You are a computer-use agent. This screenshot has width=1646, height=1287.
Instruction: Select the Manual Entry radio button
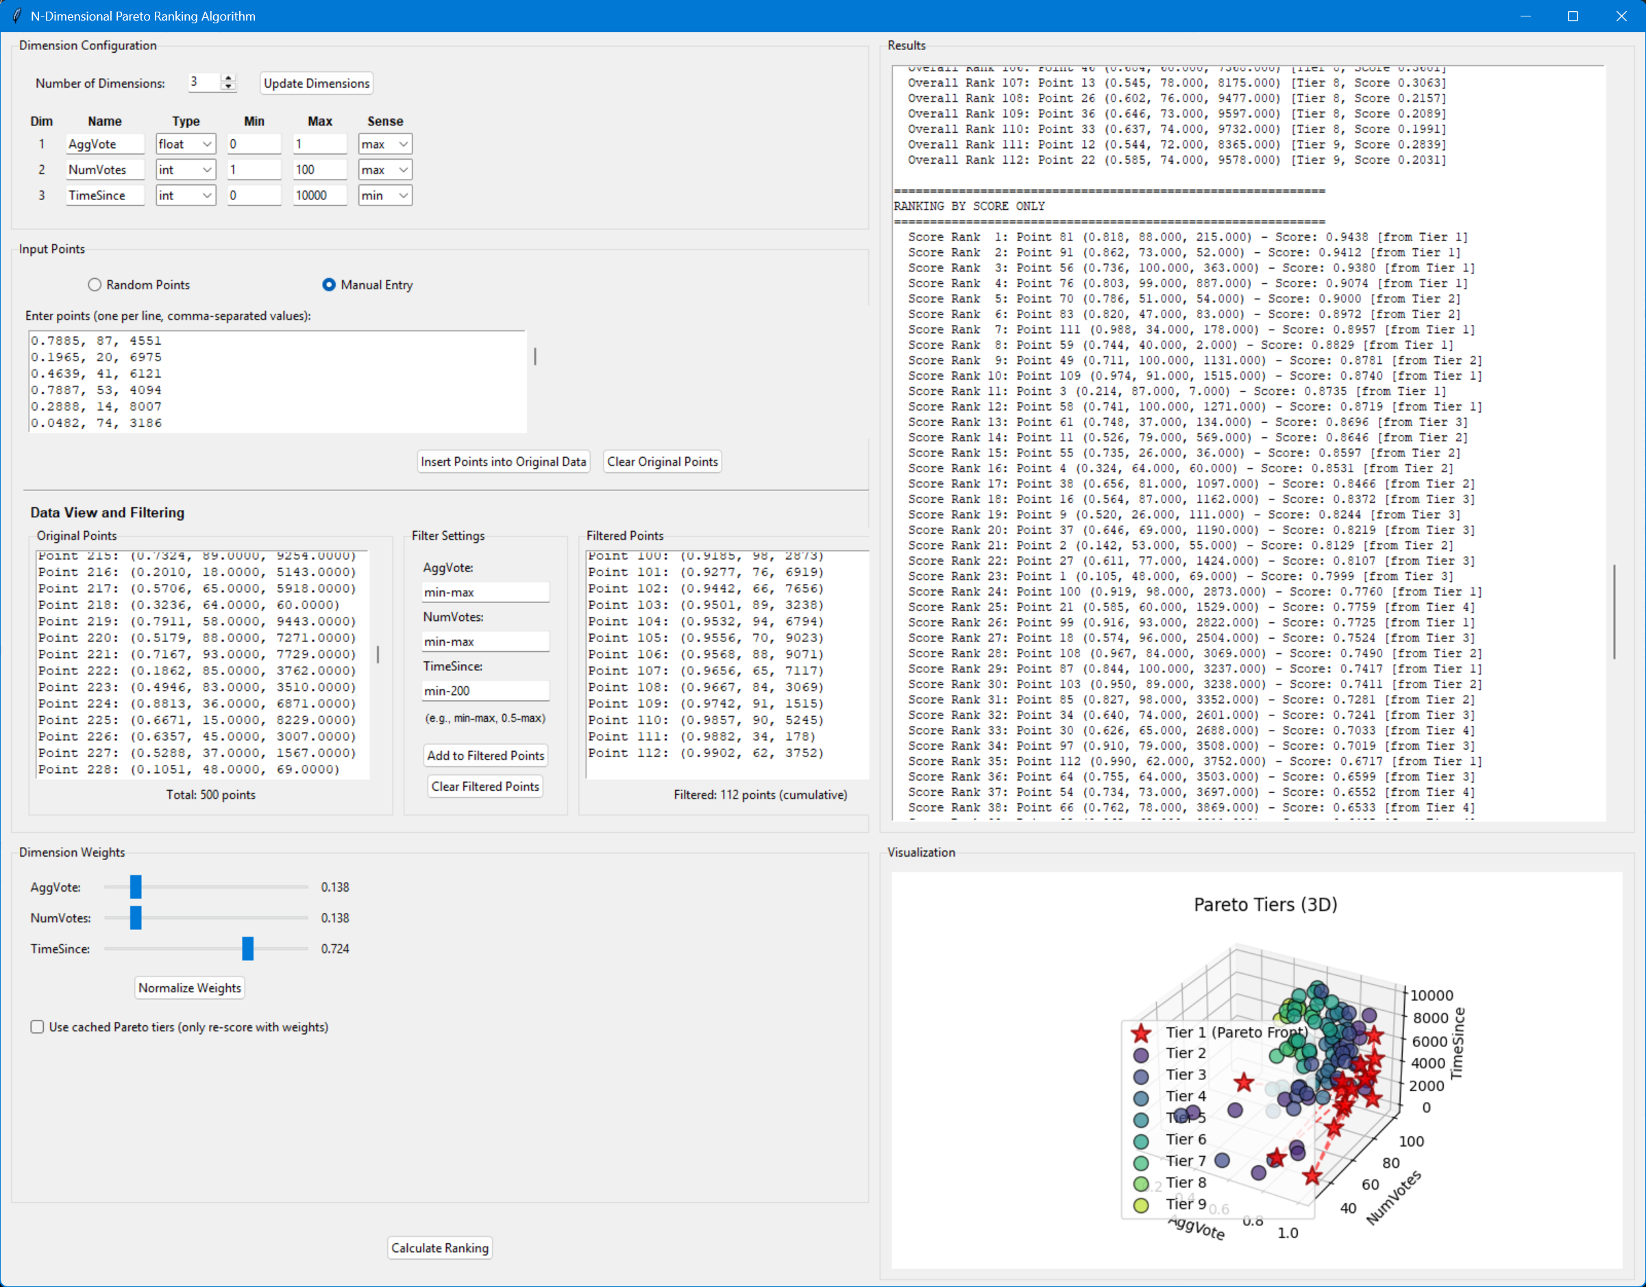coord(329,285)
